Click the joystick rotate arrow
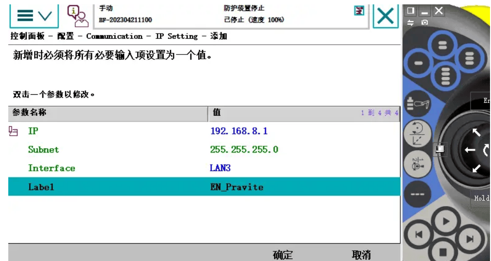 (x=487, y=150)
